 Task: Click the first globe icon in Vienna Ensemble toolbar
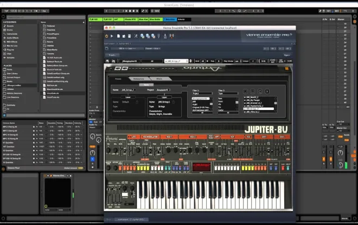(143, 36)
